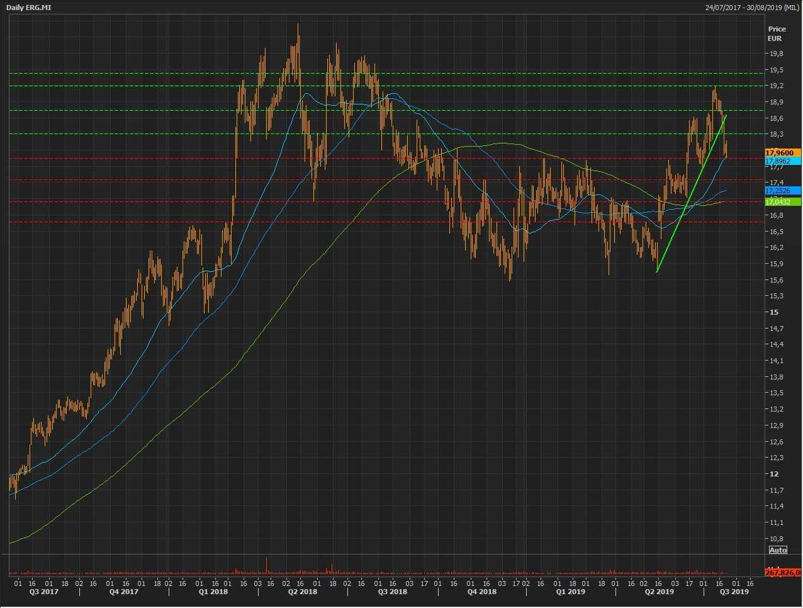803x608 pixels.
Task: Click the bold 15 price axis tick
Action: [773, 312]
